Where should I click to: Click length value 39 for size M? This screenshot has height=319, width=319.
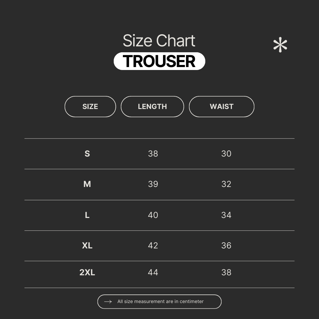[153, 184]
